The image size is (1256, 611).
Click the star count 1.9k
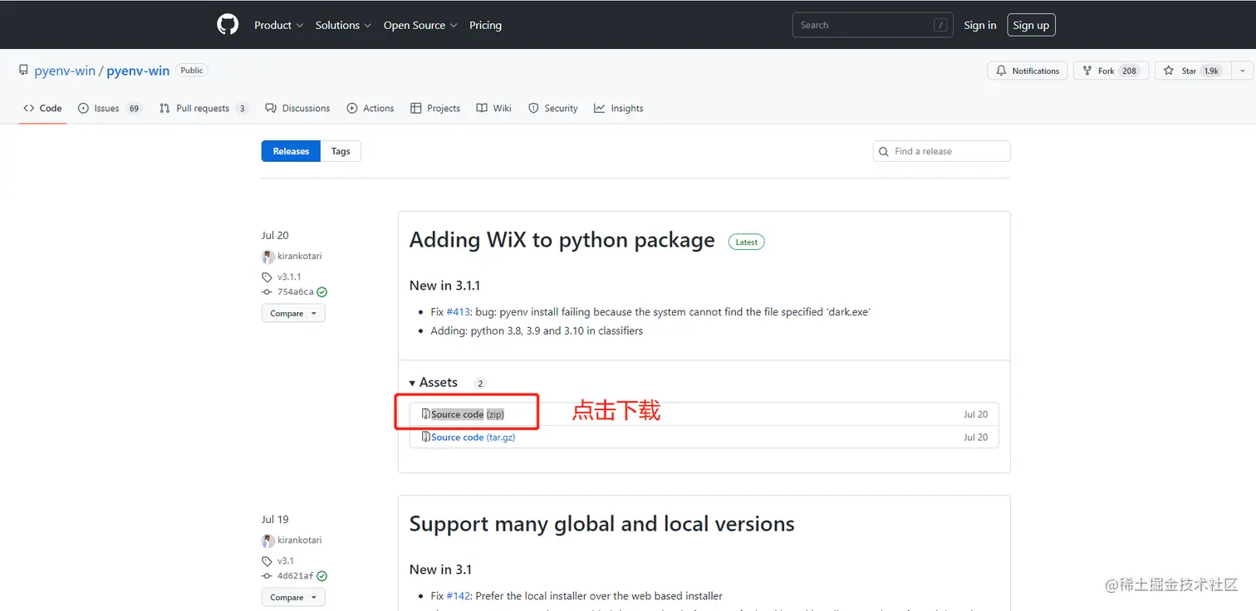coord(1212,71)
